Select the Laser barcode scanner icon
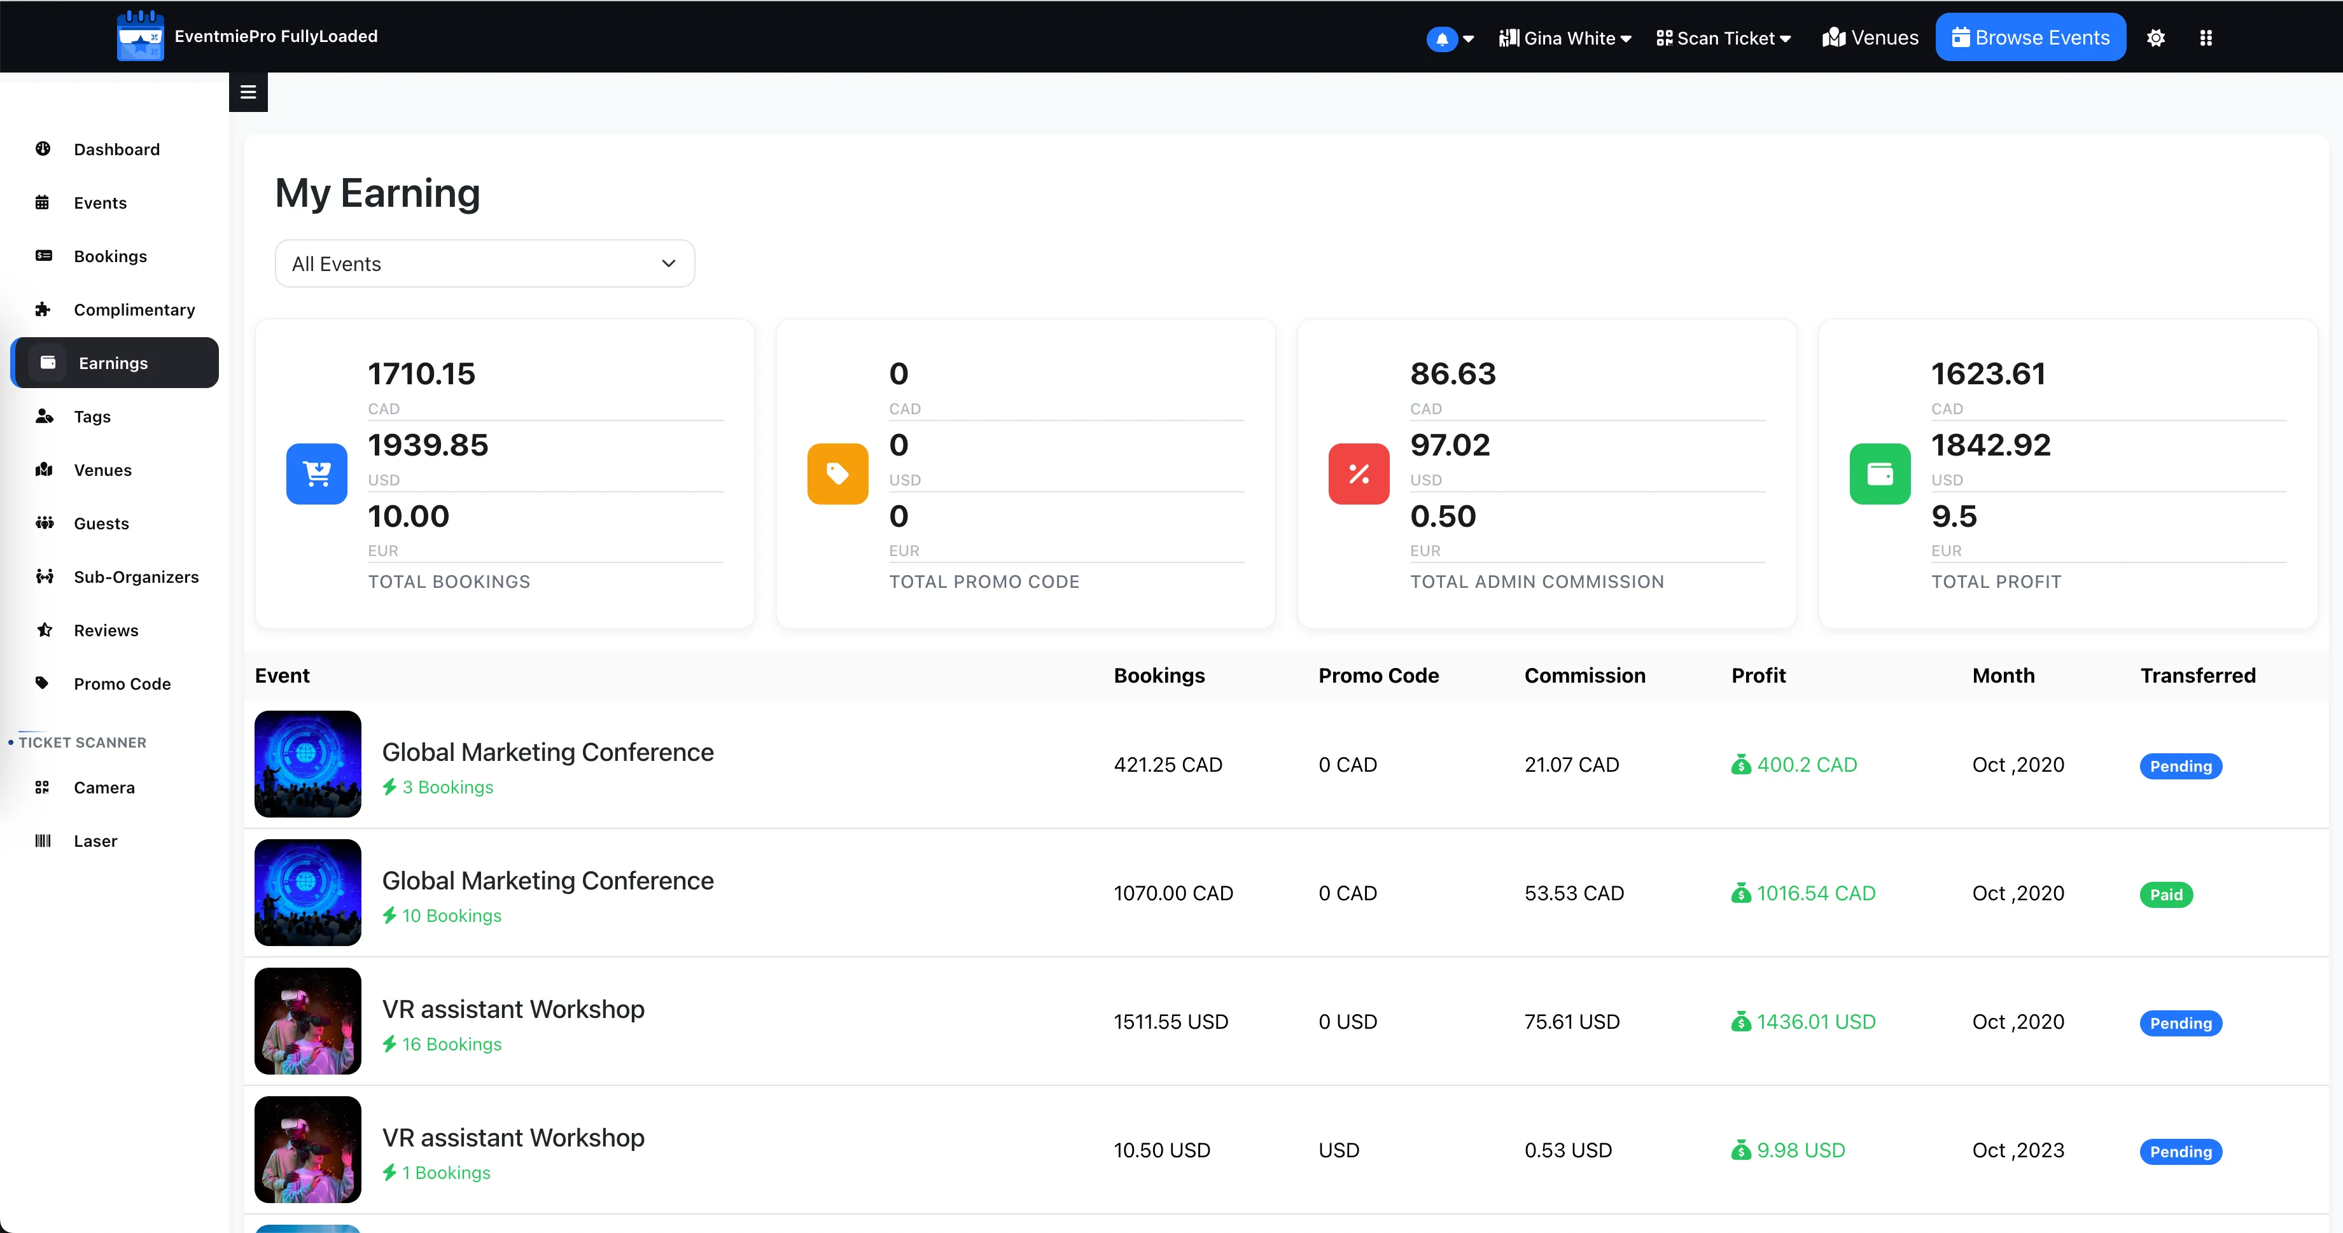This screenshot has height=1233, width=2343. 43,840
